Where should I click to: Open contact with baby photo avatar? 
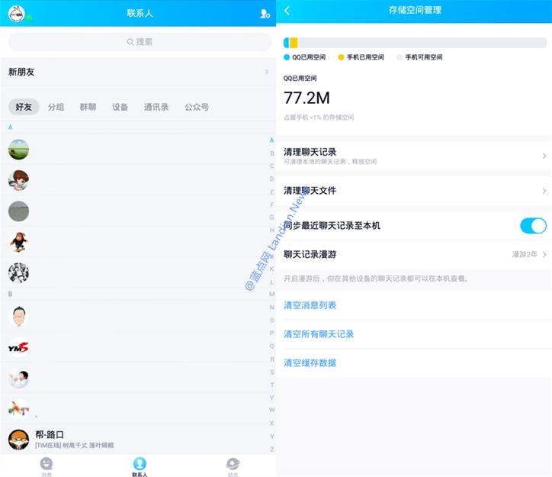click(18, 379)
